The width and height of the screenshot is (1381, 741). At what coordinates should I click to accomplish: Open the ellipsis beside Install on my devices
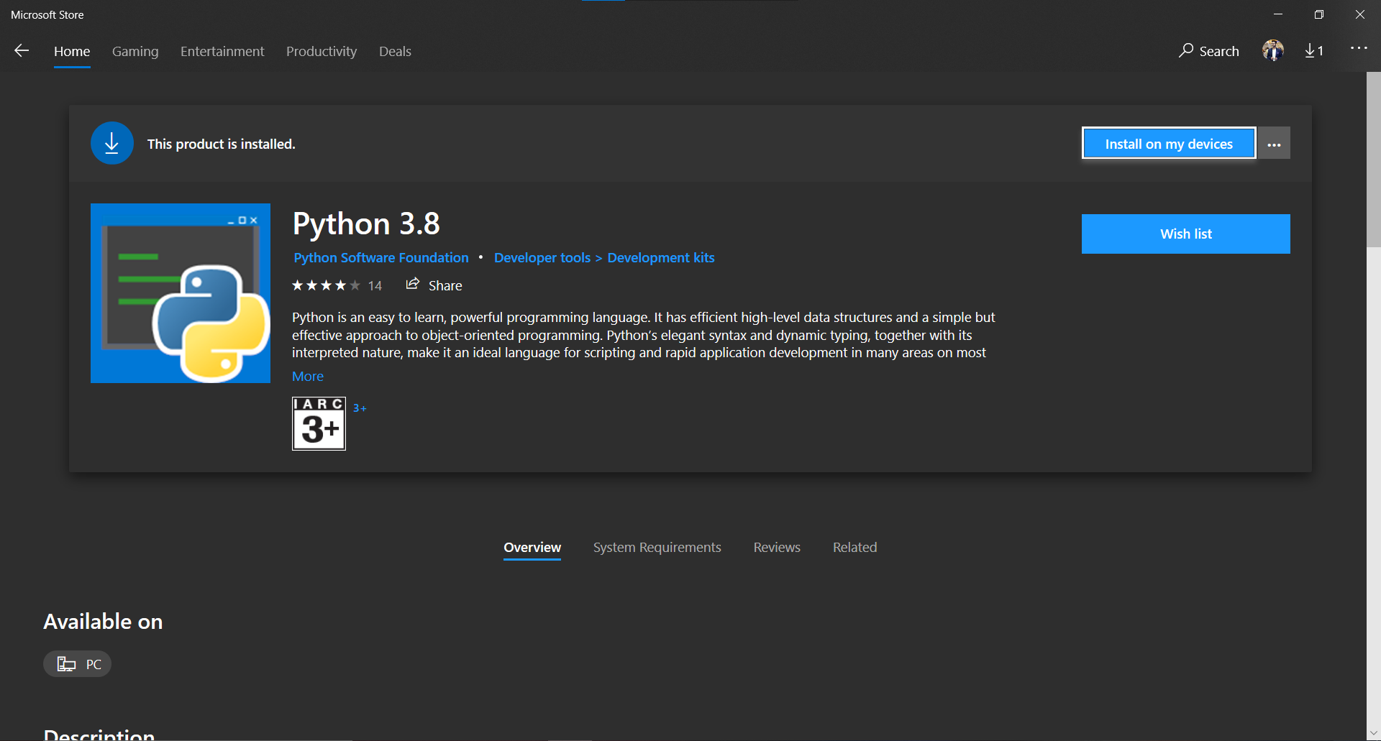pos(1275,144)
